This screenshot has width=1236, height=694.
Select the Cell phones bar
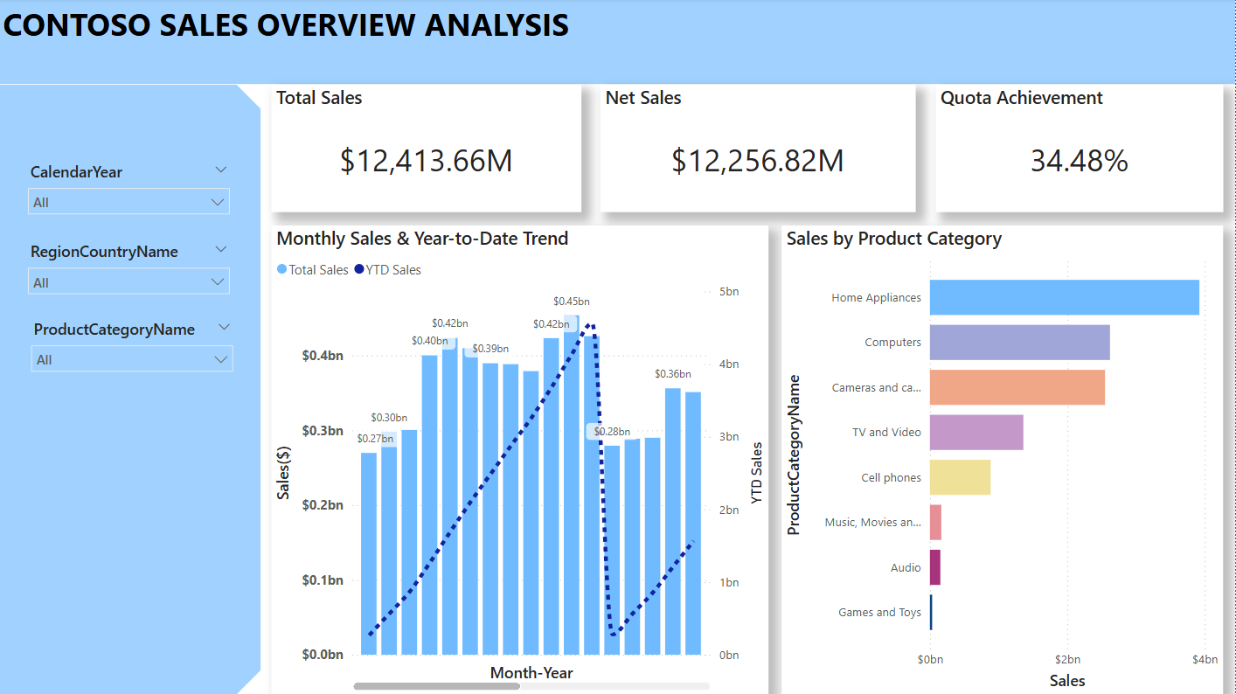pos(960,477)
